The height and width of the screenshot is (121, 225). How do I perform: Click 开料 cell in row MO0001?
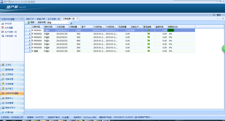pos(136,30)
